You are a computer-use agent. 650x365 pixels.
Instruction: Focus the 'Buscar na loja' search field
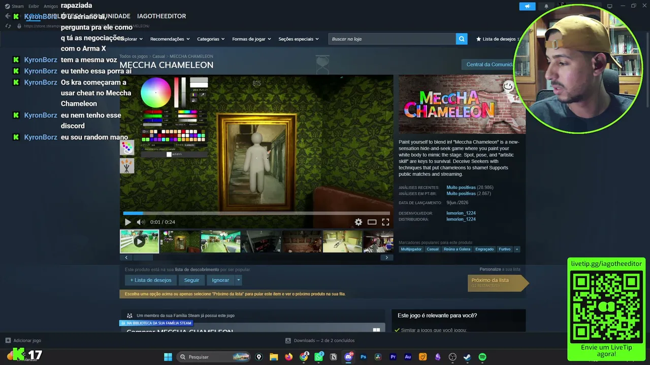392,39
